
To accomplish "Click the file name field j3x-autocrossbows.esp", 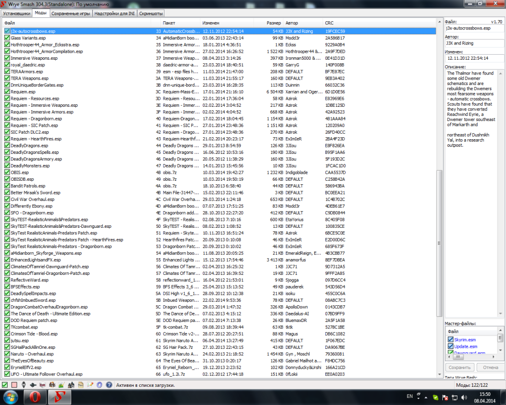I will click(474, 28).
